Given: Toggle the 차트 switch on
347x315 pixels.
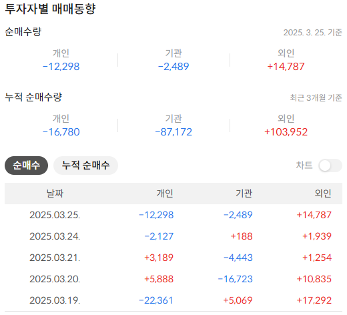Looking at the screenshot, I should coord(330,166).
